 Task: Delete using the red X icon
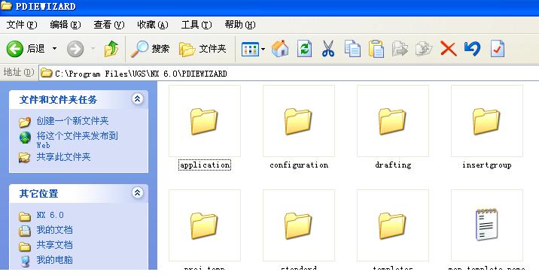(448, 49)
